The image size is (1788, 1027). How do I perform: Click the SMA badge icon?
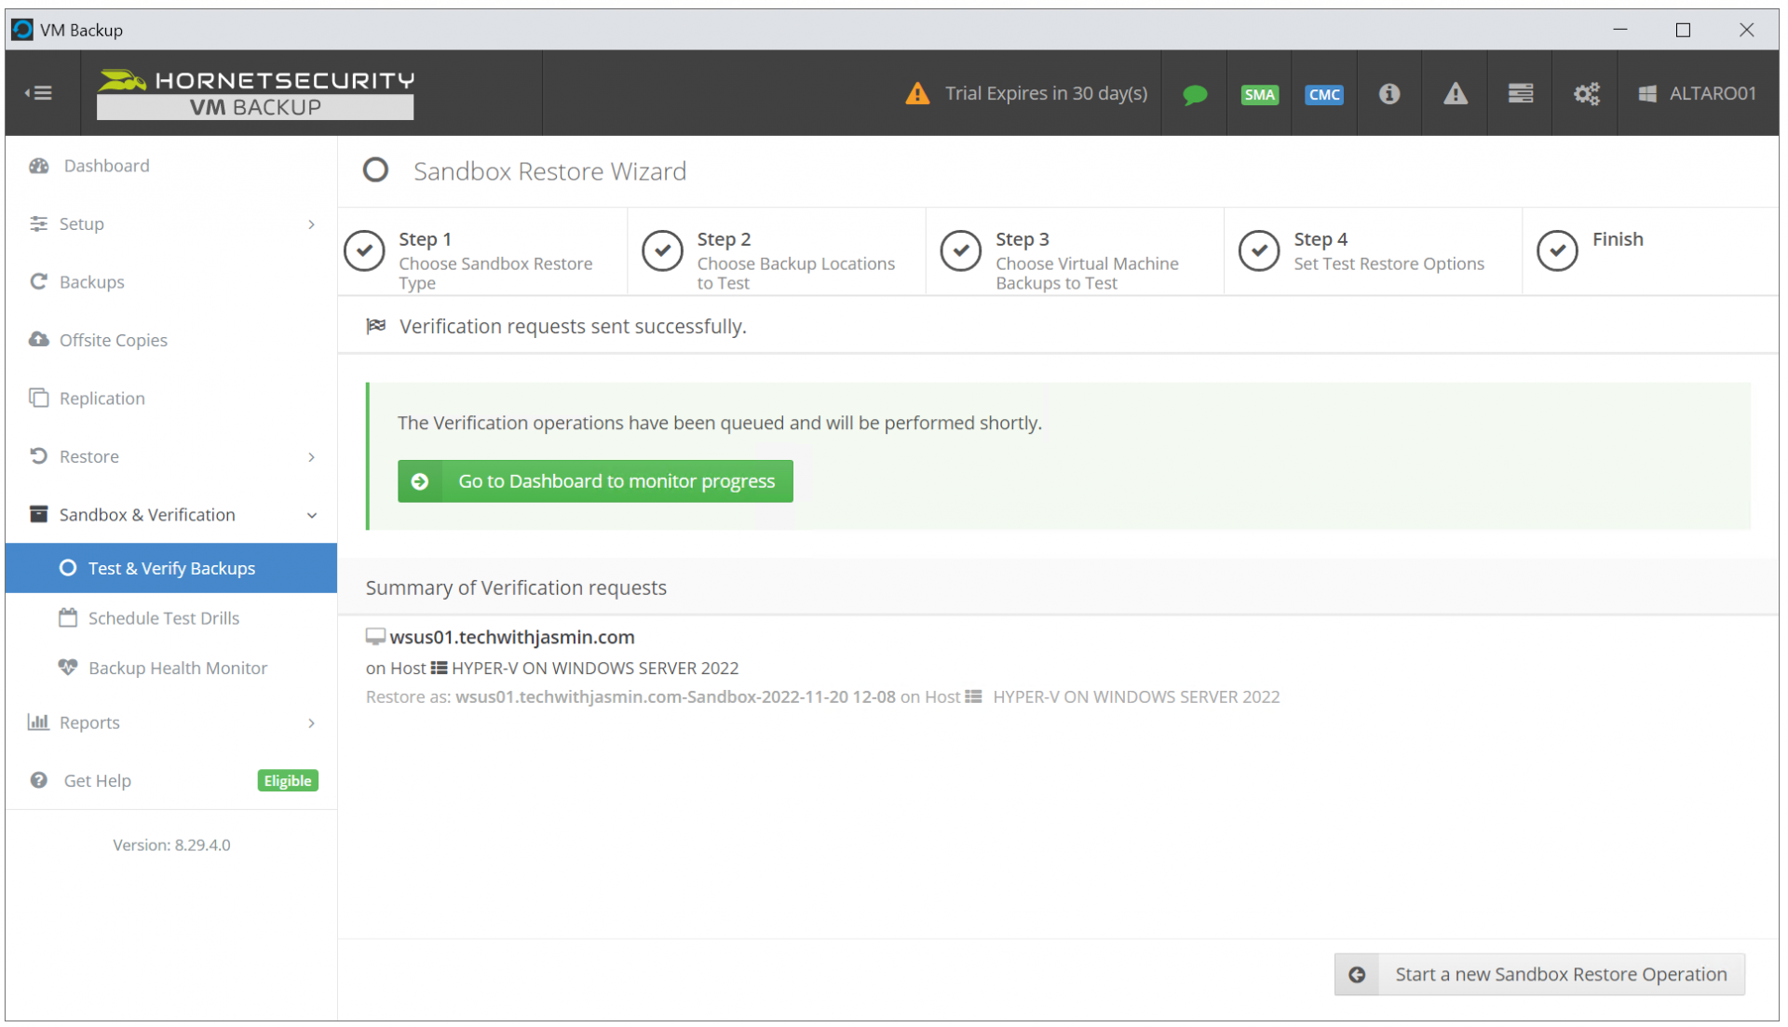pyautogui.click(x=1259, y=93)
